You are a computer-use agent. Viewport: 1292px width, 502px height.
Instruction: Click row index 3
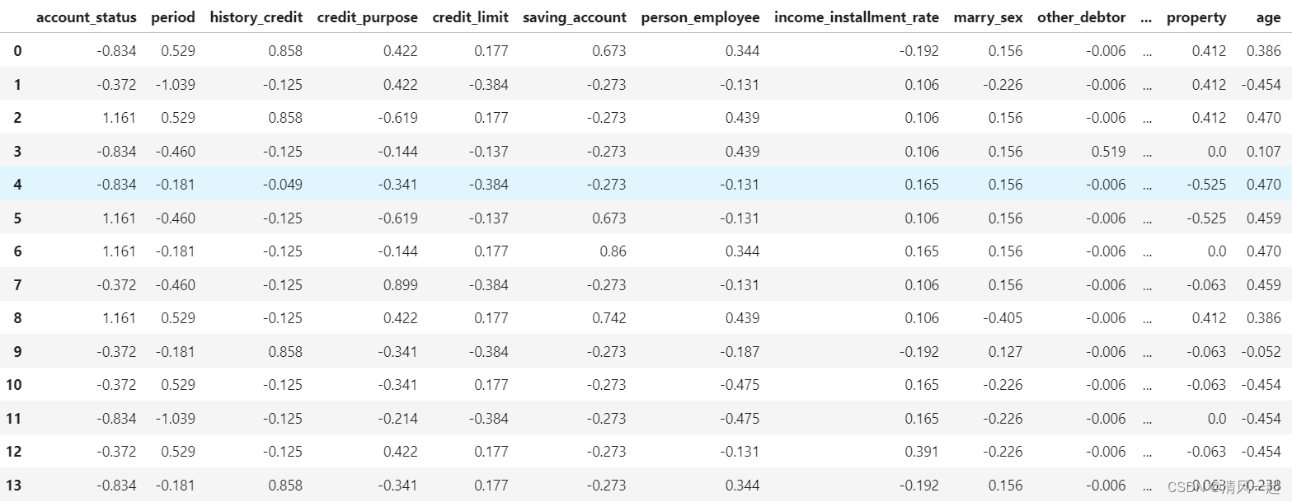(17, 152)
